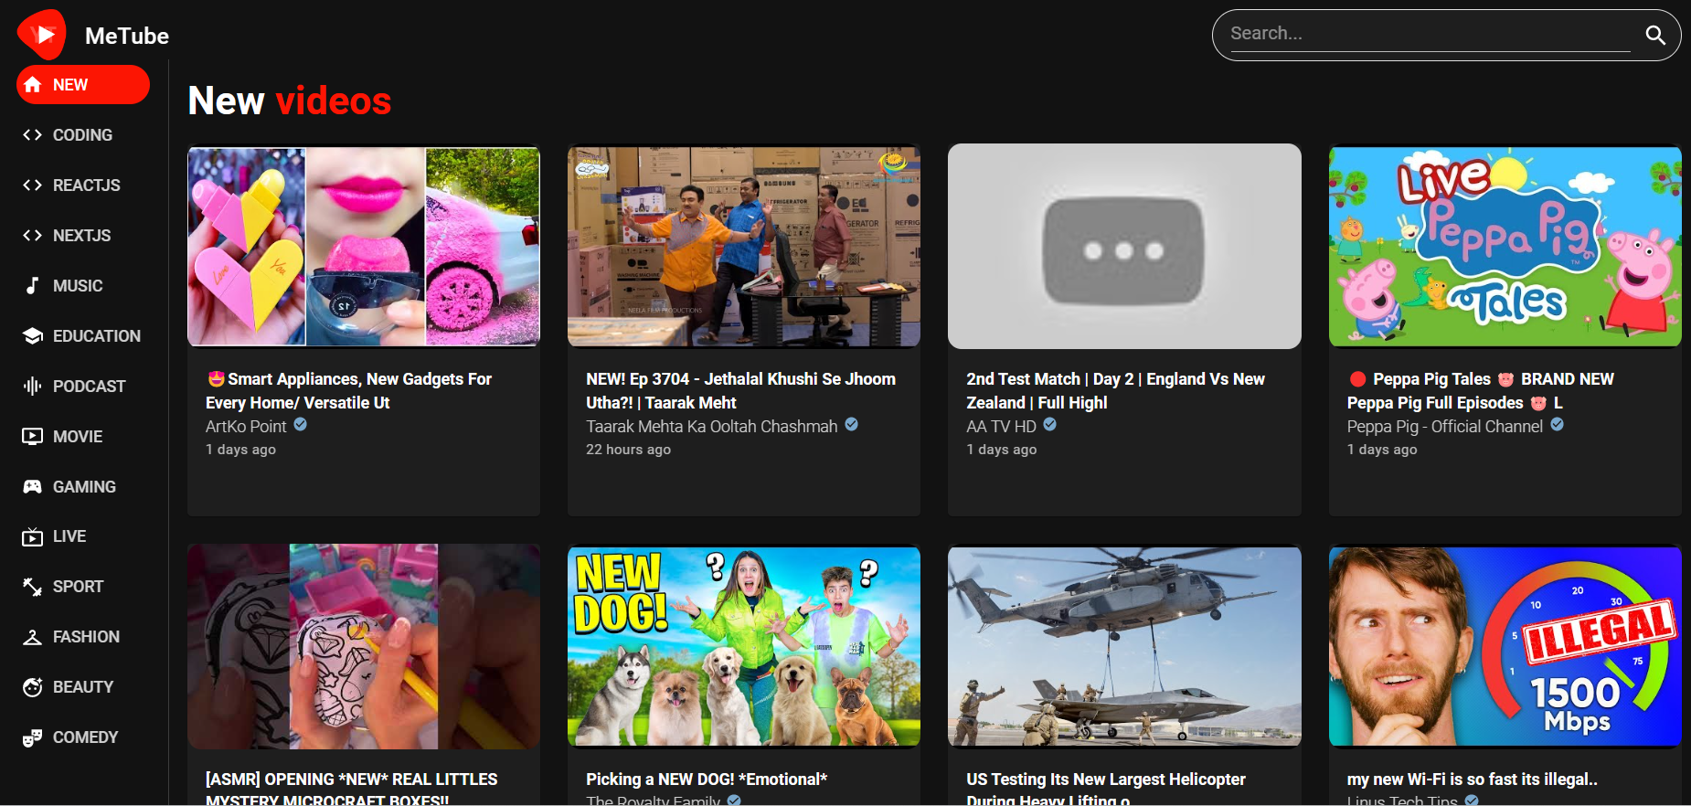Click "22 hours ago" timestamp text
This screenshot has width=1691, height=806.
tap(628, 450)
